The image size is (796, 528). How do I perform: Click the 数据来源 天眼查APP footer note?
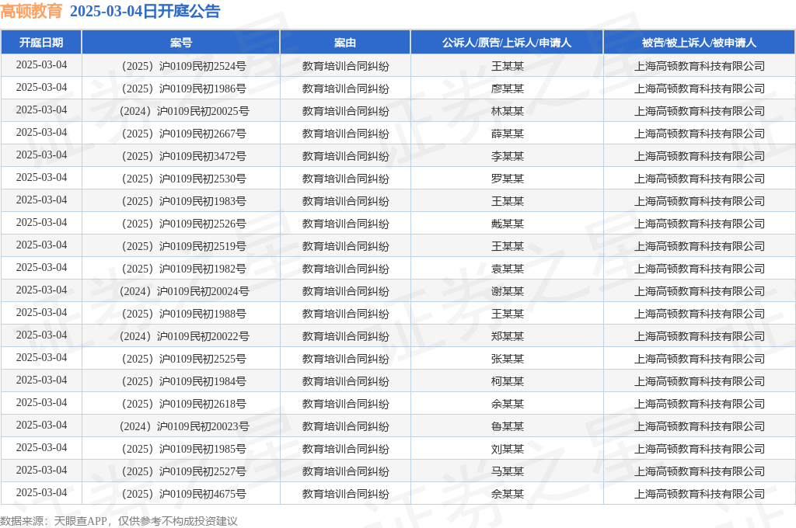[x=119, y=521]
